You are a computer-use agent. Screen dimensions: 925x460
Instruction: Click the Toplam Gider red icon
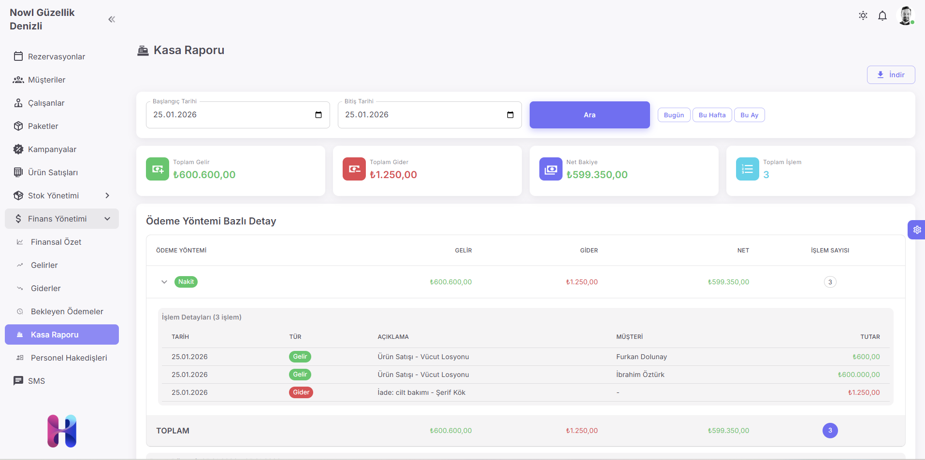pyautogui.click(x=354, y=169)
